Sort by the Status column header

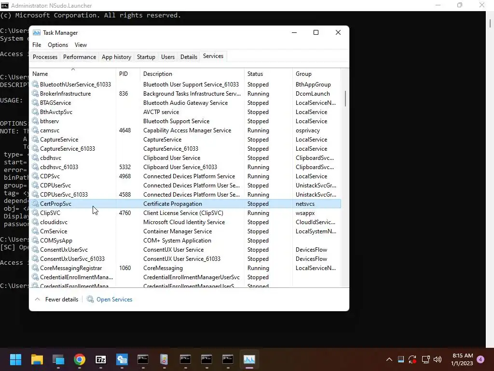[x=268, y=74]
